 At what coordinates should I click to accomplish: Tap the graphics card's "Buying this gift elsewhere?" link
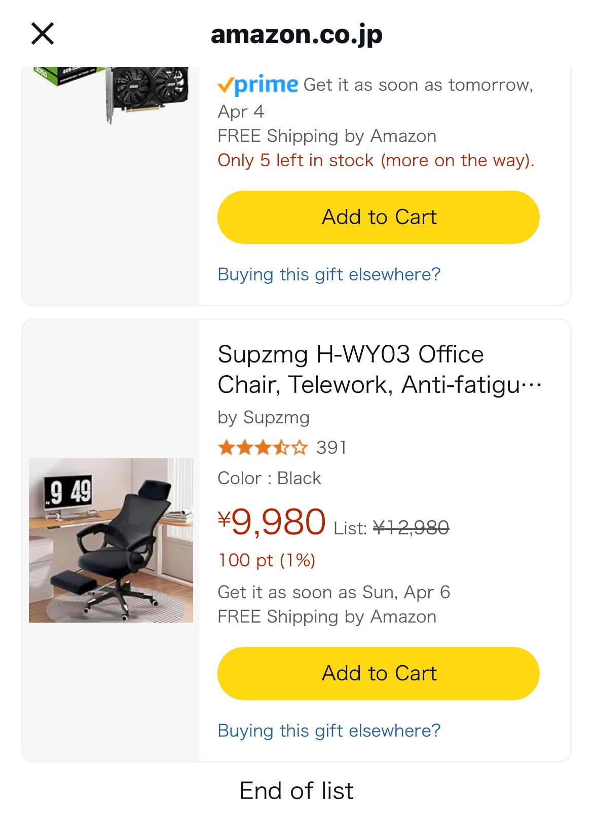[329, 274]
